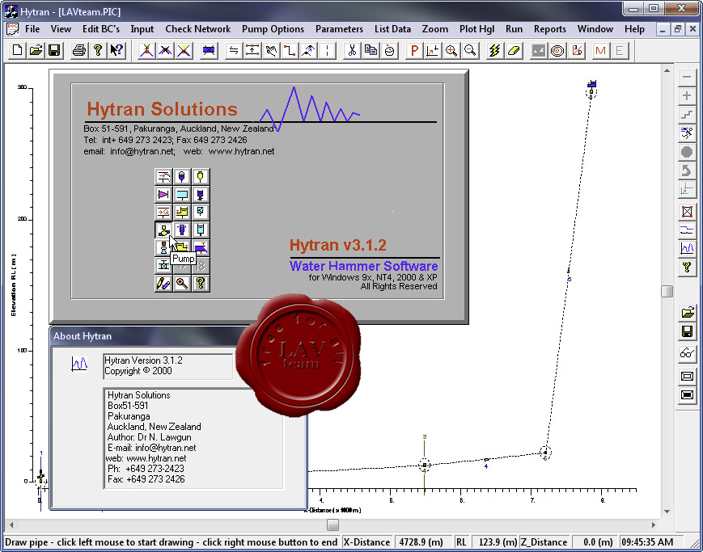The image size is (703, 552).
Task: Open the List Data menu
Action: [x=392, y=29]
